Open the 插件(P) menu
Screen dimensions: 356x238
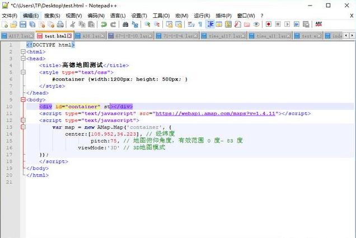[x=223, y=16]
